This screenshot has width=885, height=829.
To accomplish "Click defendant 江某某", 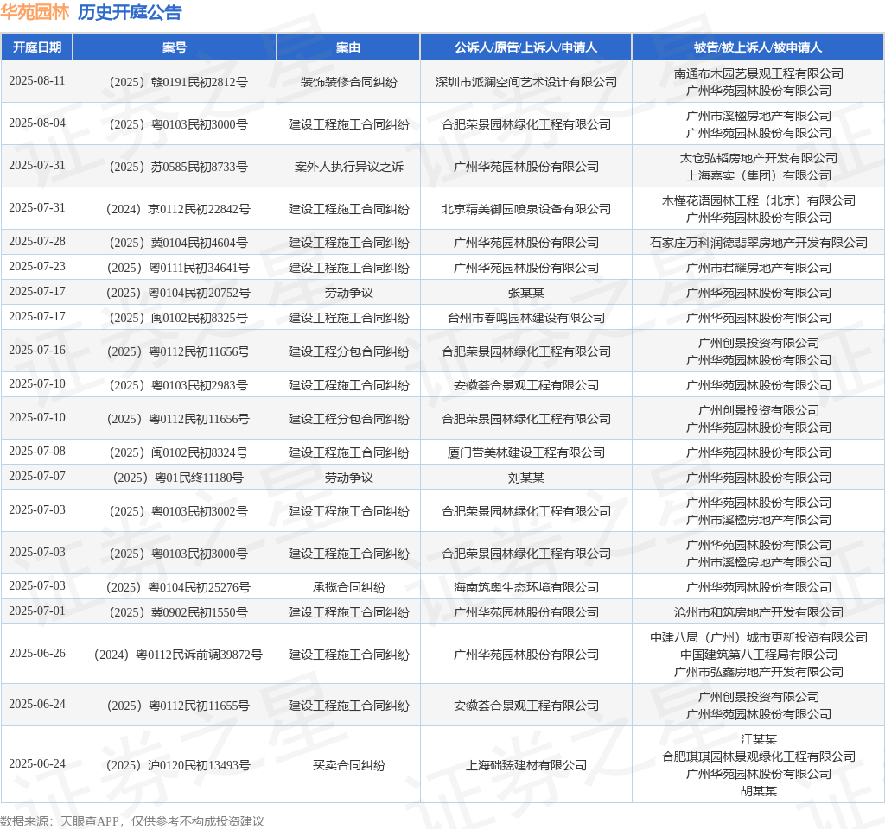I will click(759, 739).
